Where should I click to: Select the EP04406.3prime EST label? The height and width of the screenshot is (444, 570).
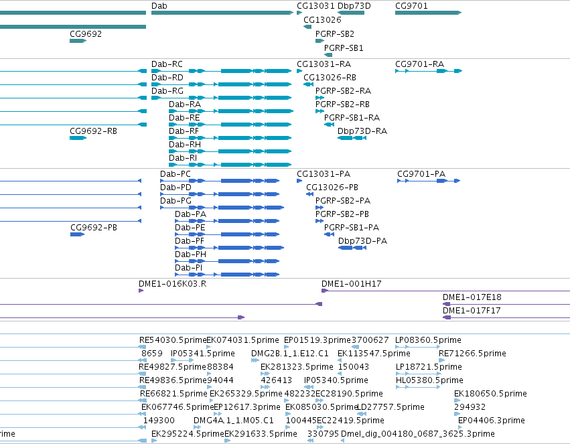coord(492,421)
